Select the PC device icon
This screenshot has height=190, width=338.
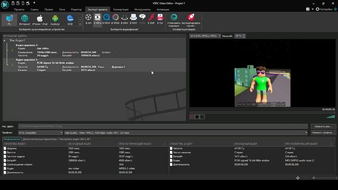10,20
